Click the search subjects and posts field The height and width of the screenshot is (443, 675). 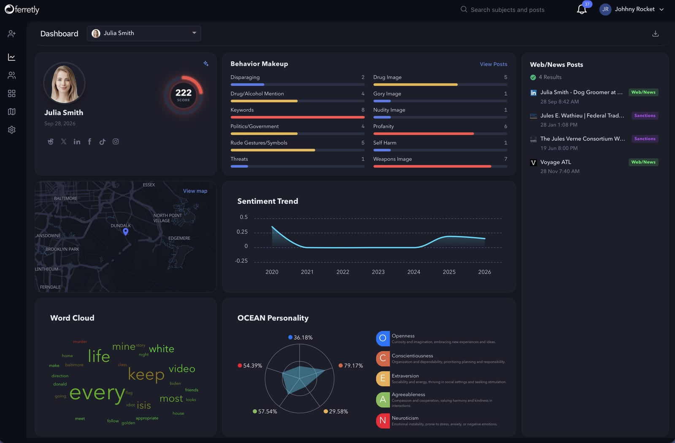508,10
